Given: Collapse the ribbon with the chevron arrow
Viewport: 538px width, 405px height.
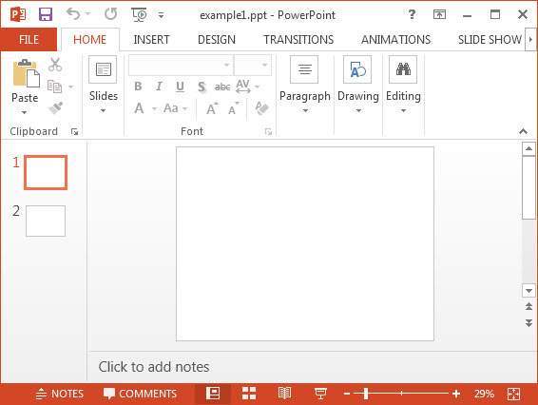Looking at the screenshot, I should [523, 131].
